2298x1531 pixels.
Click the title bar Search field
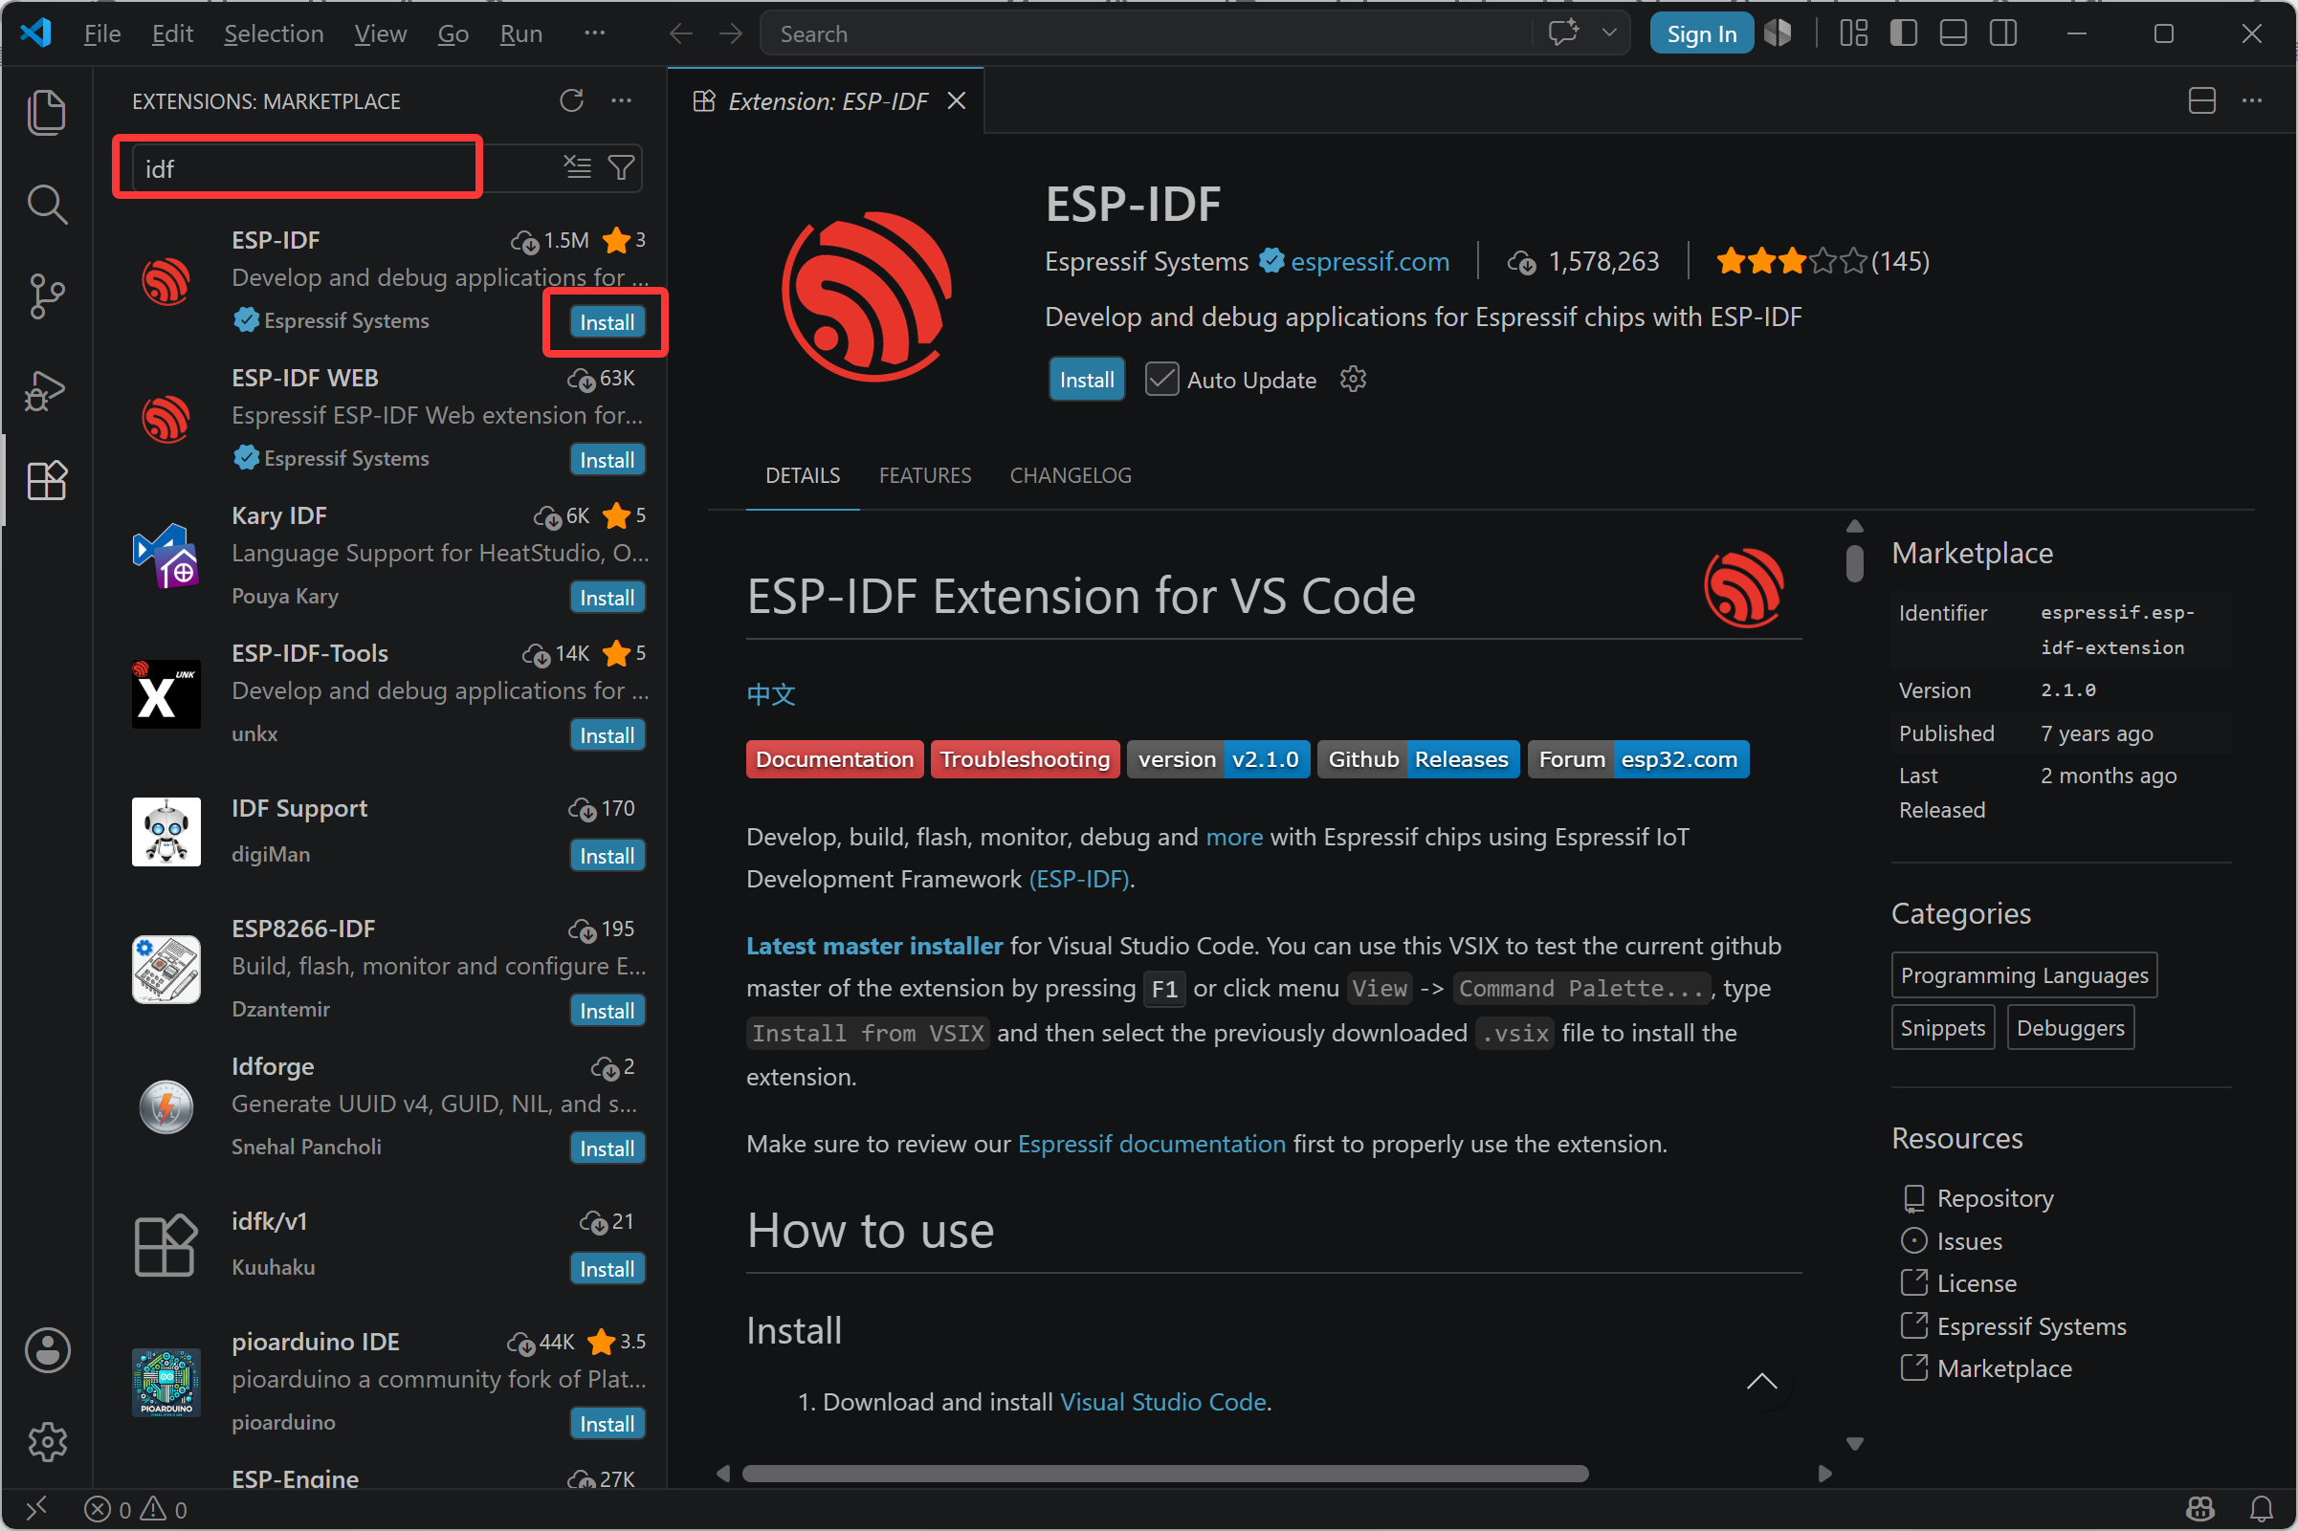point(1146,34)
